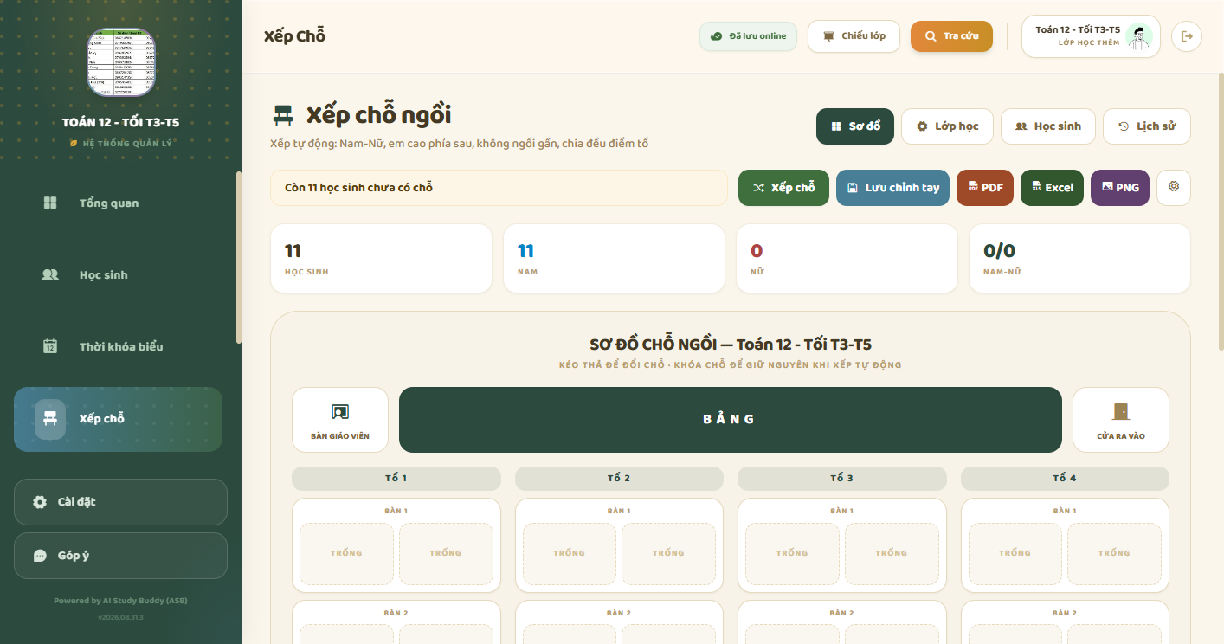Click the Cửa ra vào door icon
Viewport: 1224px width, 644px height.
click(1121, 412)
